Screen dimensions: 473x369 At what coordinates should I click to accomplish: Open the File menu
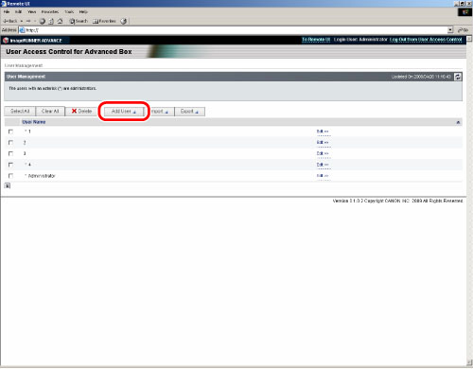[x=7, y=11]
